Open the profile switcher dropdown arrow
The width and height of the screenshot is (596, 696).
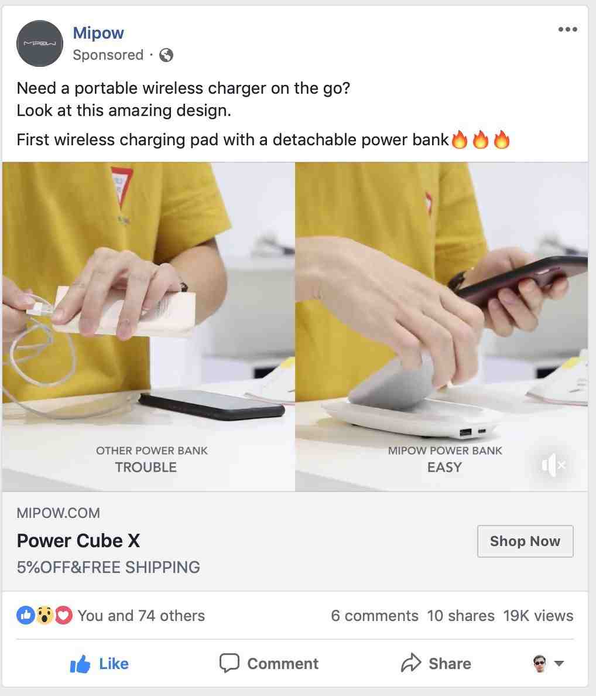click(x=559, y=664)
